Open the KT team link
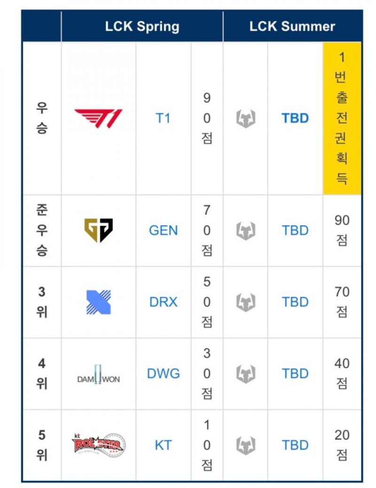This screenshot has height=488, width=376. tap(163, 445)
